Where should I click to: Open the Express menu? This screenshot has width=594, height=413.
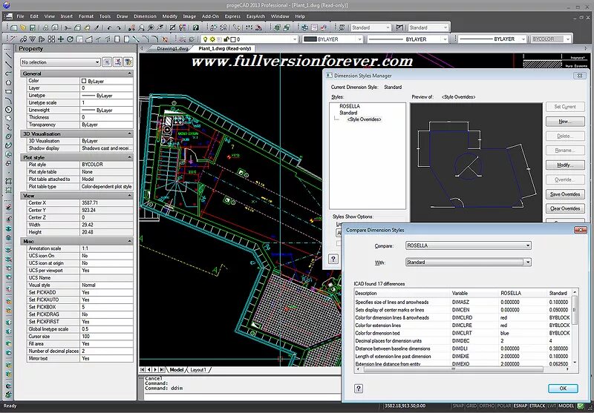click(x=232, y=16)
